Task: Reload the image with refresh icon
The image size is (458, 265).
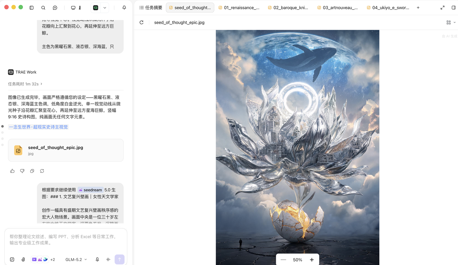Action: point(142,22)
